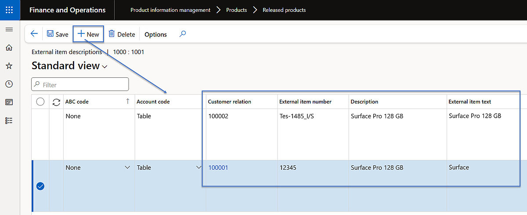The height and width of the screenshot is (215, 527).
Task: Open Recent clock icon in sidebar
Action: click(9, 84)
